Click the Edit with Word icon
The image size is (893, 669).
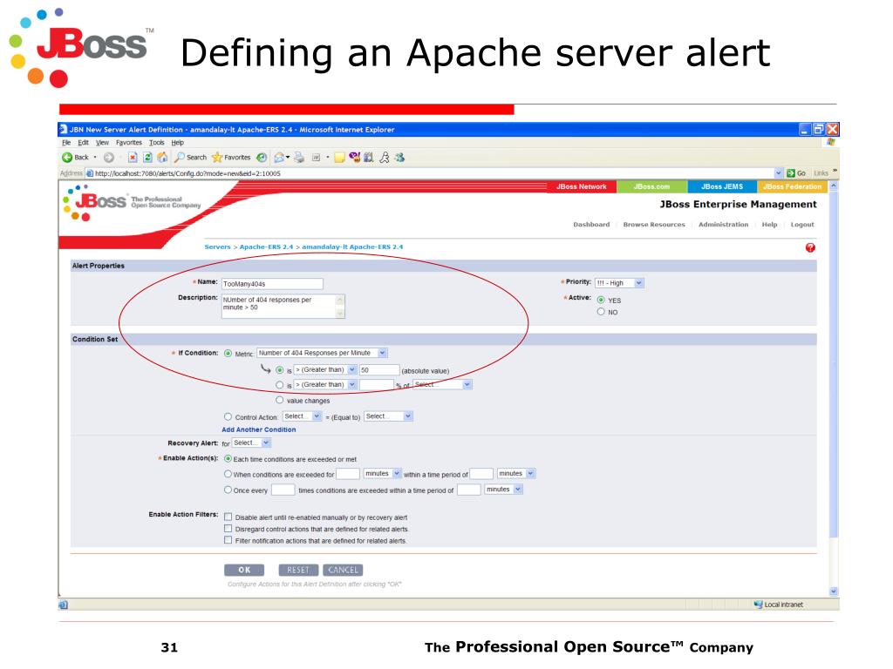coord(316,158)
